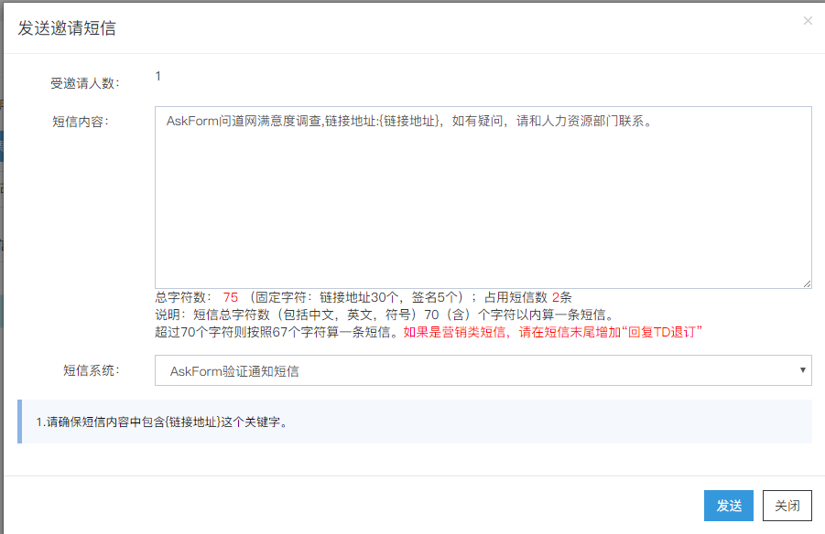Click the line starting with 说明：短信总字符数
The width and height of the screenshot is (825, 534).
pos(385,315)
